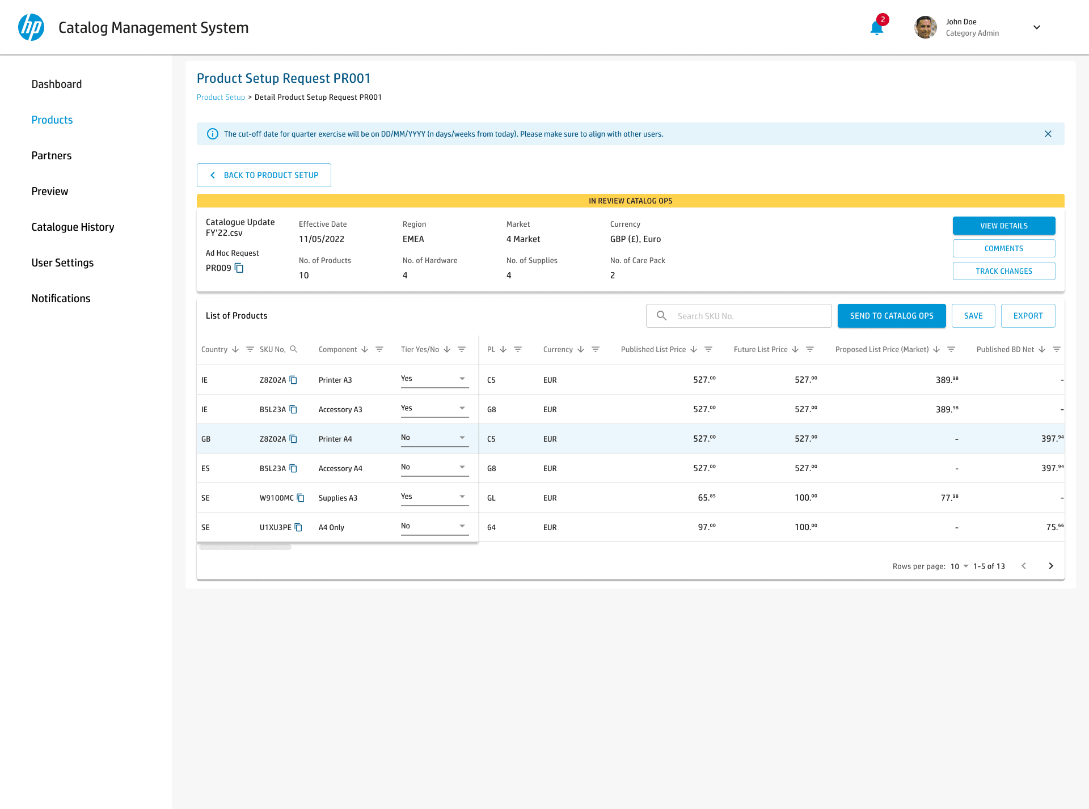Export the list of products
Viewport: 1089px width, 809px height.
(x=1028, y=316)
